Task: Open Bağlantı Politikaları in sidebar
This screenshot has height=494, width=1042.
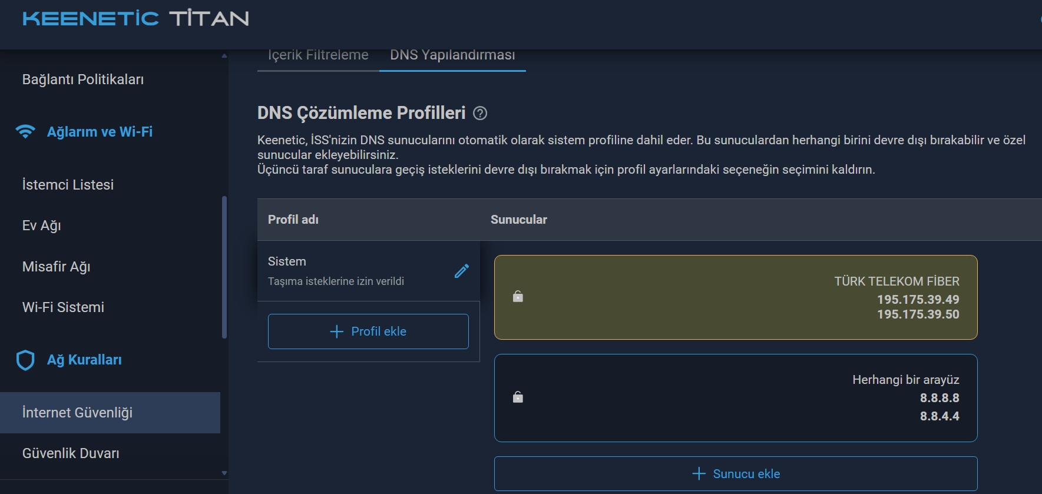Action: tap(83, 79)
